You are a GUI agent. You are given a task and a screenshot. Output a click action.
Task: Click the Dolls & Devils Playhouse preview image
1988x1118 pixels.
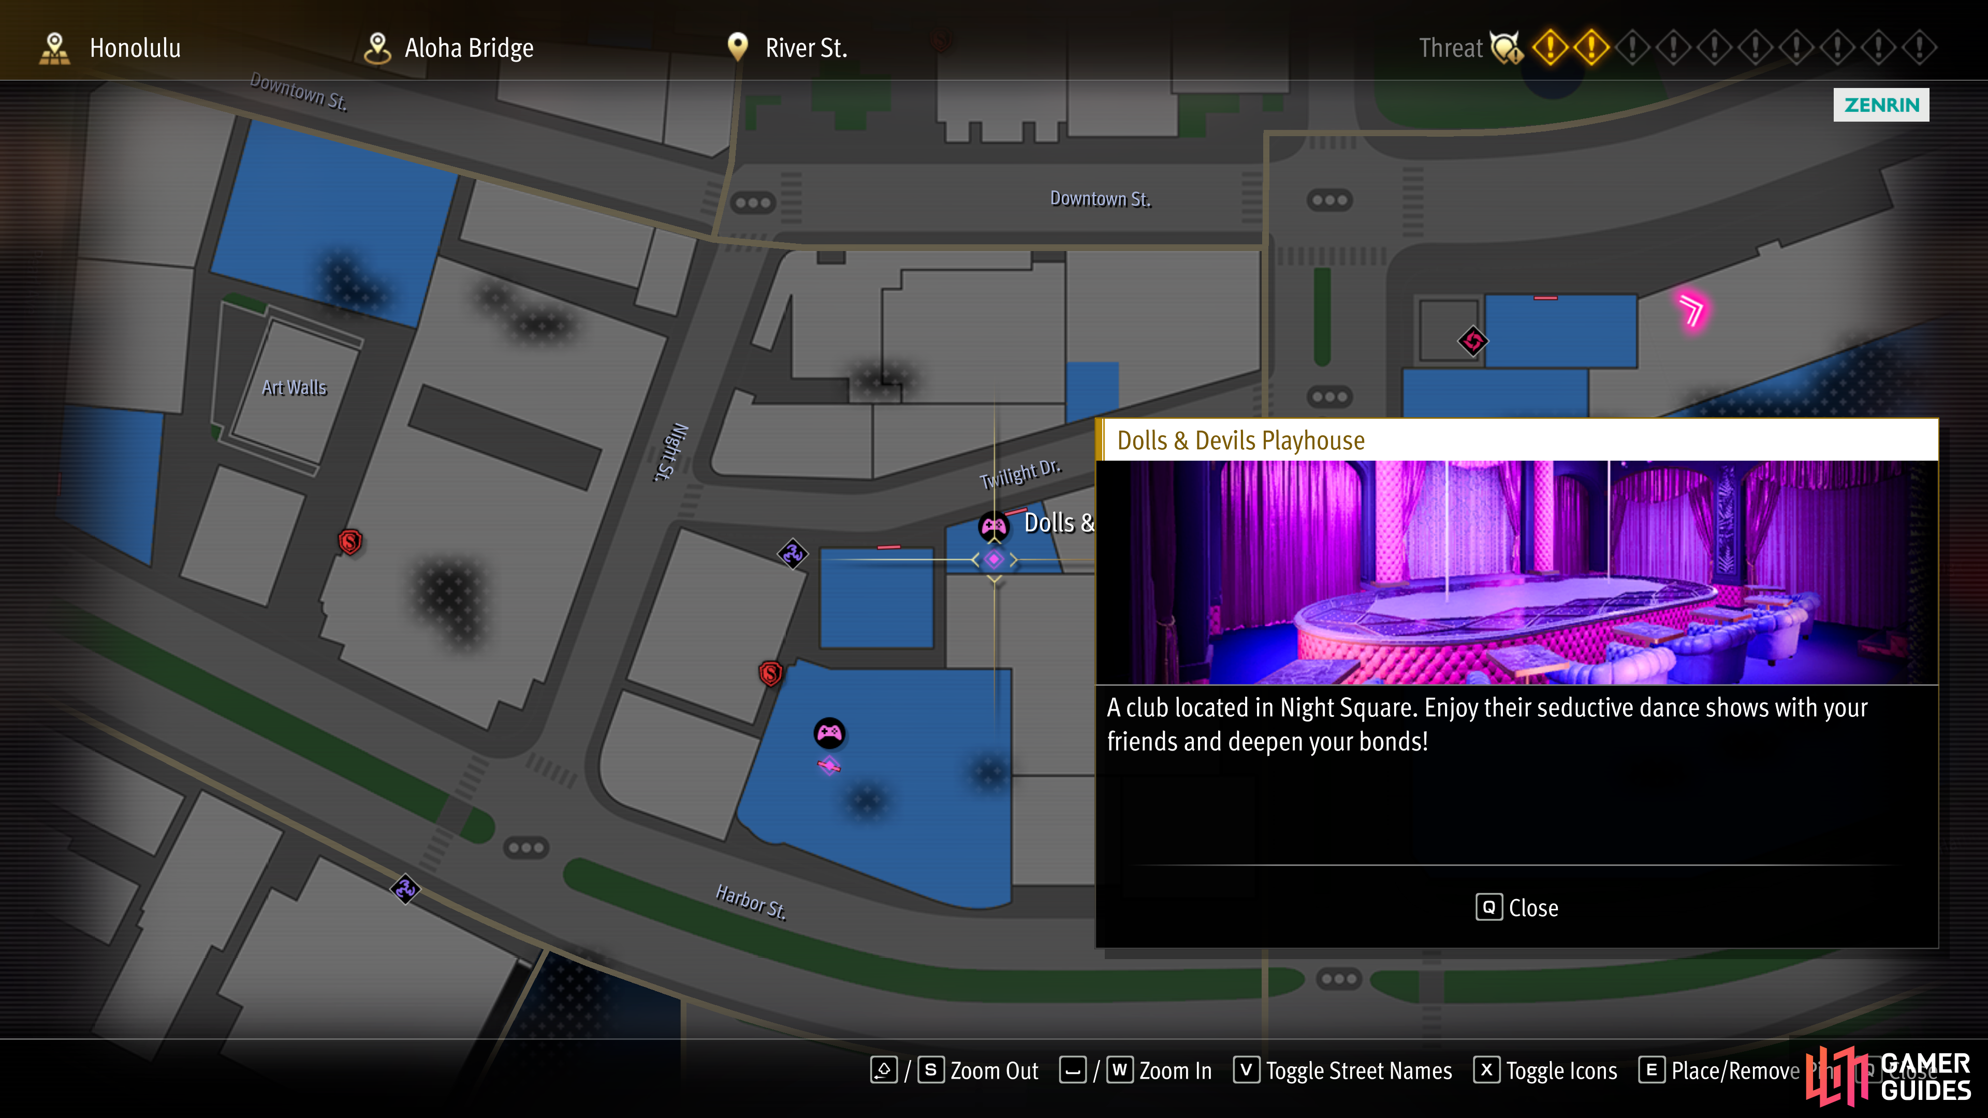1516,572
